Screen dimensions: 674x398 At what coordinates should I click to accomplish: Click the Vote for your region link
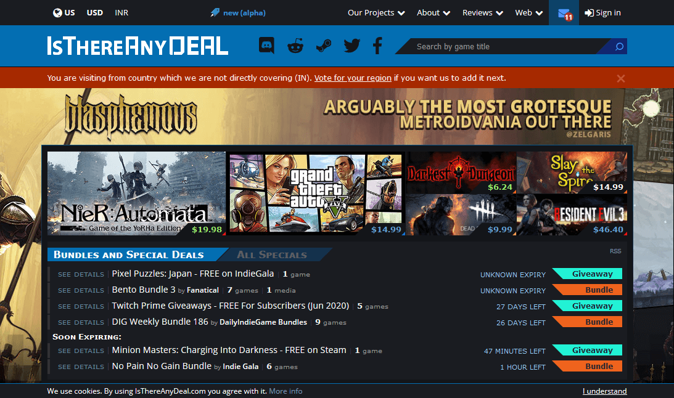tap(353, 78)
